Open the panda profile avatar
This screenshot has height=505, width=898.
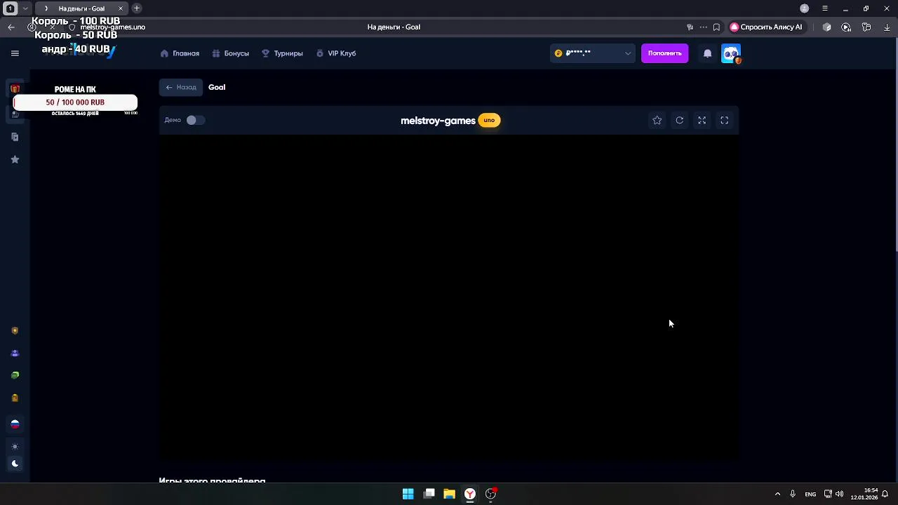pos(731,53)
